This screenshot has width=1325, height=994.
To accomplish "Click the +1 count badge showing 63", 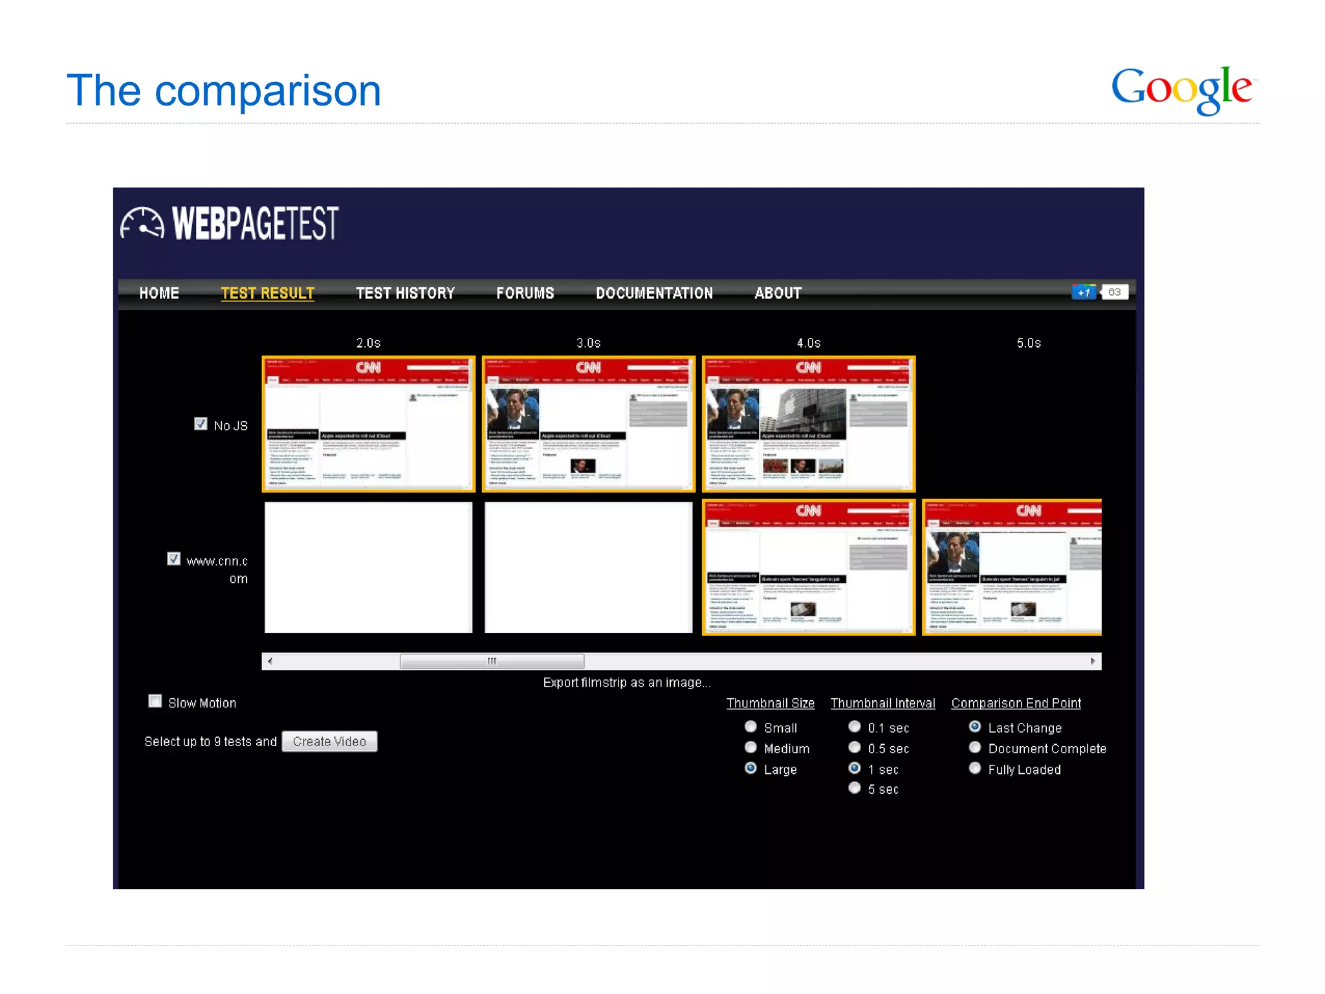I will (x=1114, y=293).
